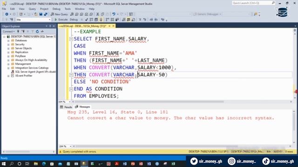Open the Query menu
Screen dimensions: 298x167
32,9
